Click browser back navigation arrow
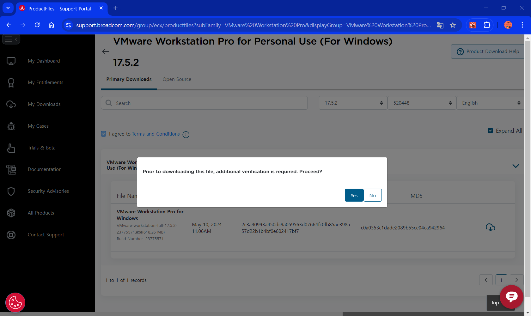Screen dimensions: 531x316 (9, 25)
